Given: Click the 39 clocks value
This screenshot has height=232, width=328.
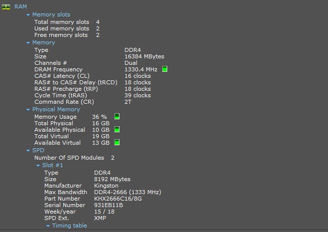Looking at the screenshot, I should (x=138, y=95).
